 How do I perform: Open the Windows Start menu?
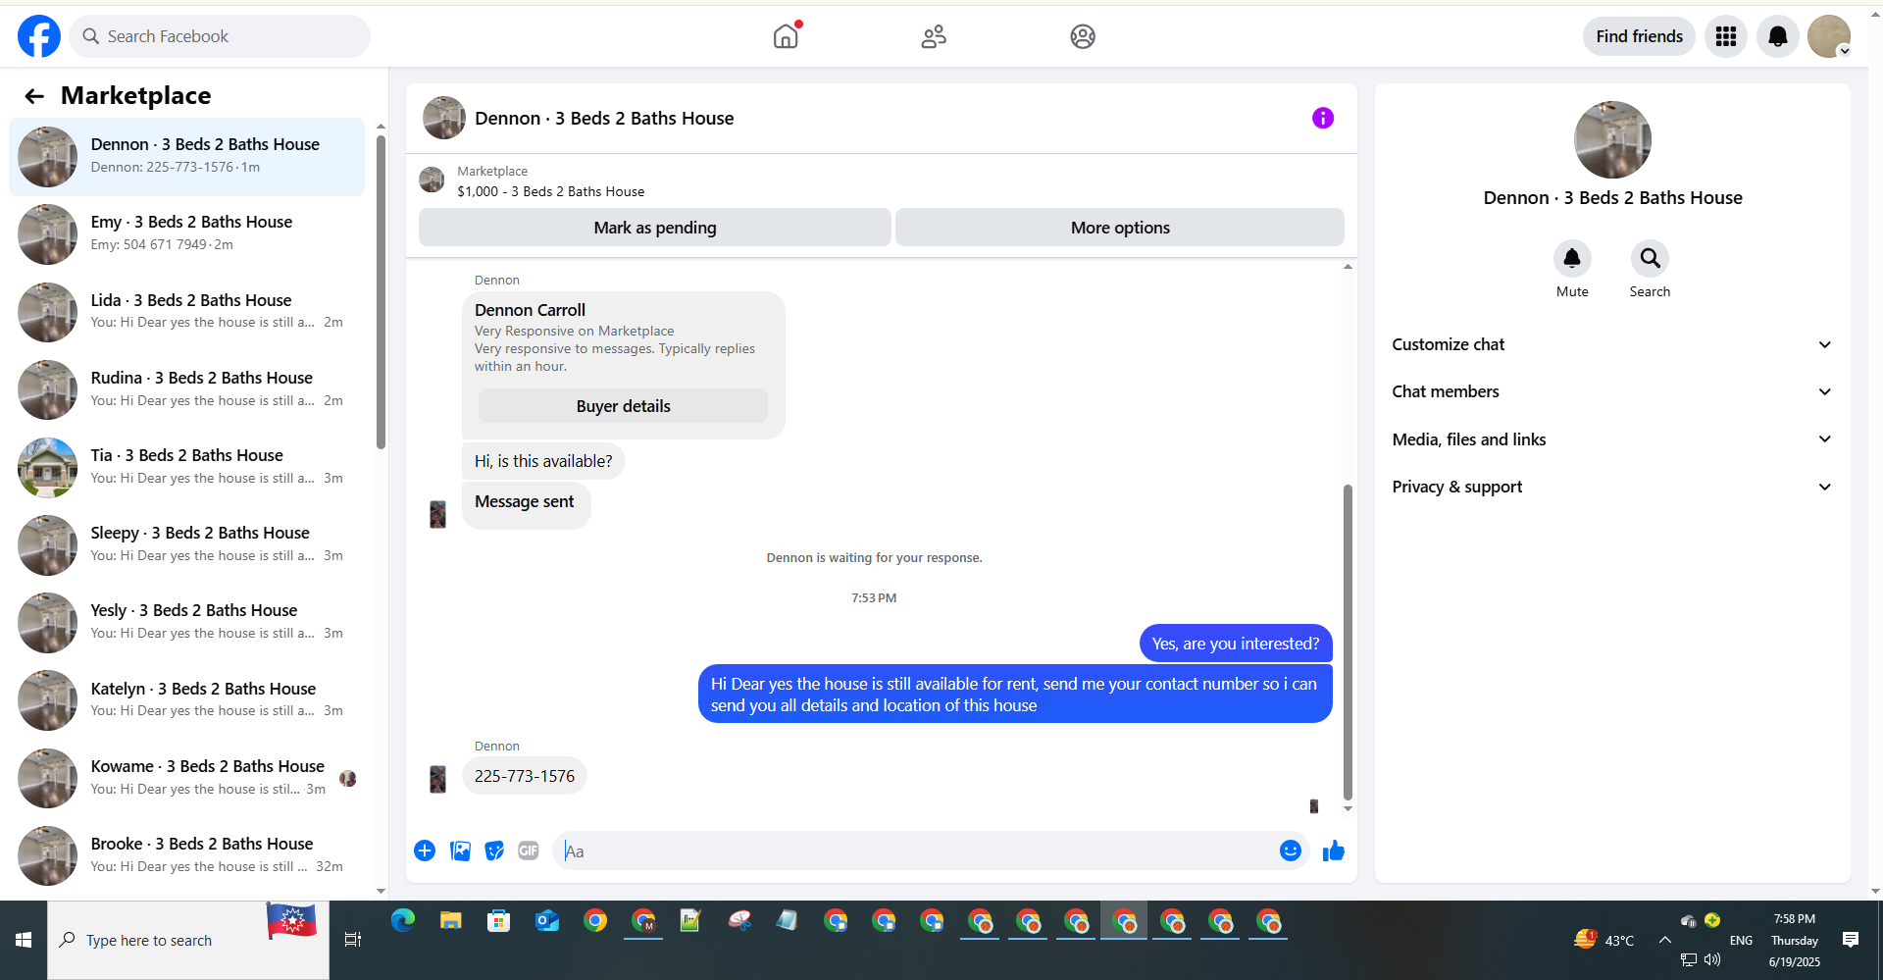click(x=24, y=940)
